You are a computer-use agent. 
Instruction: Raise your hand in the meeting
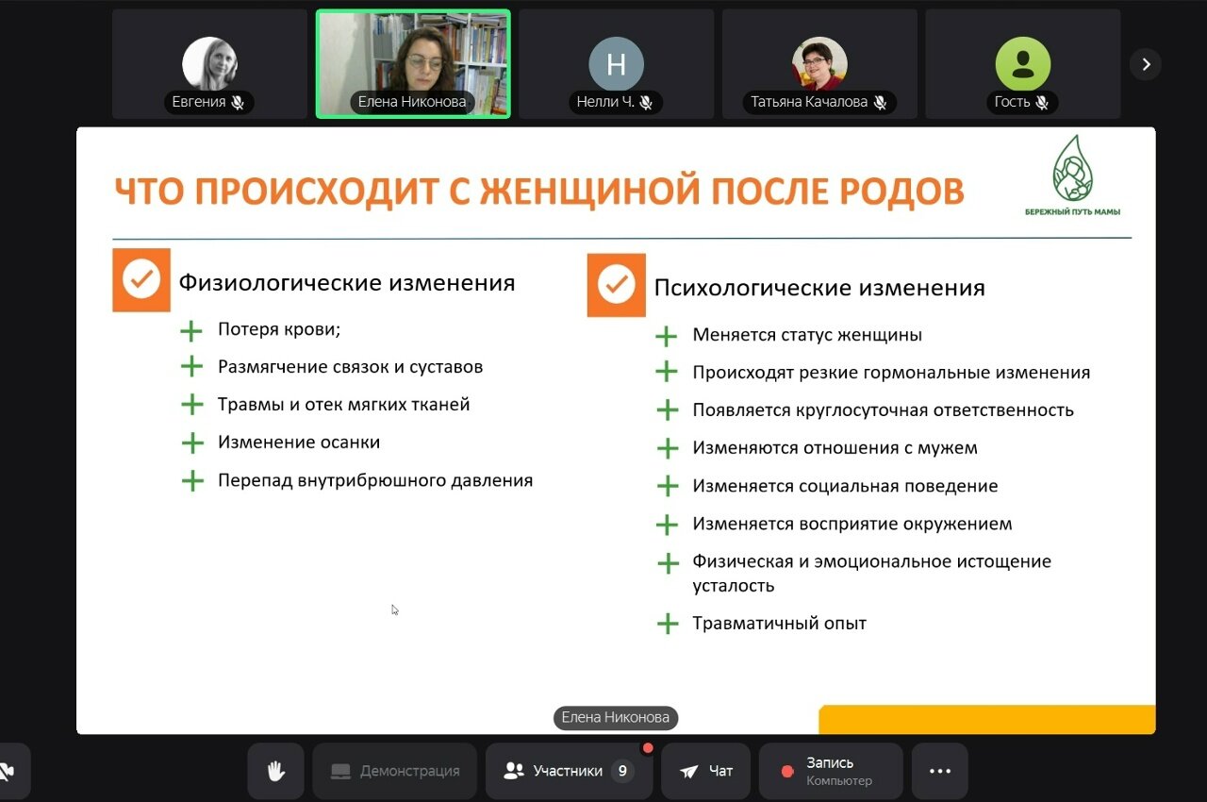[x=275, y=771]
